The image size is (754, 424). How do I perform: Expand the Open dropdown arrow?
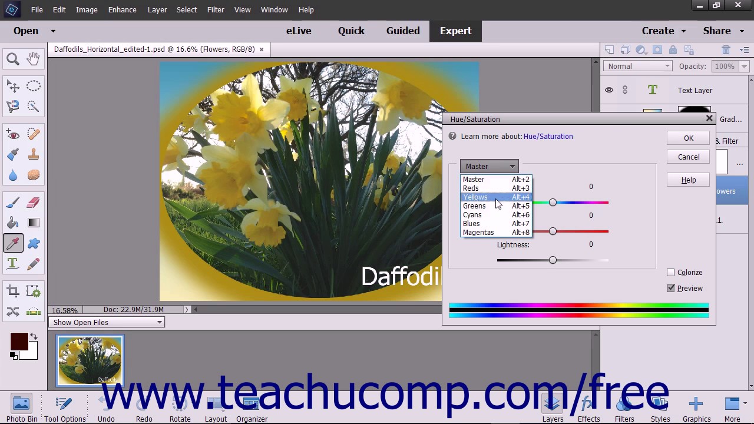pyautogui.click(x=53, y=31)
